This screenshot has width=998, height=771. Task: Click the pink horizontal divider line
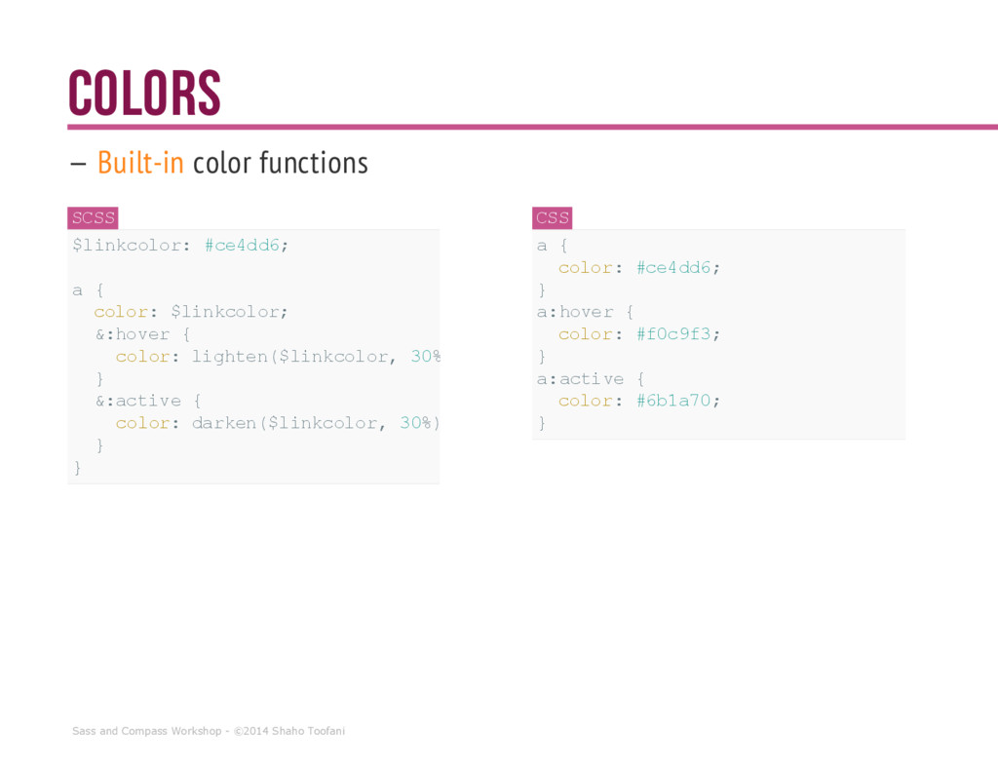(x=533, y=127)
